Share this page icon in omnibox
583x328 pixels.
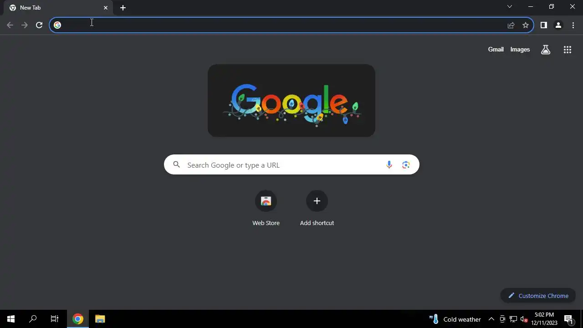click(511, 25)
